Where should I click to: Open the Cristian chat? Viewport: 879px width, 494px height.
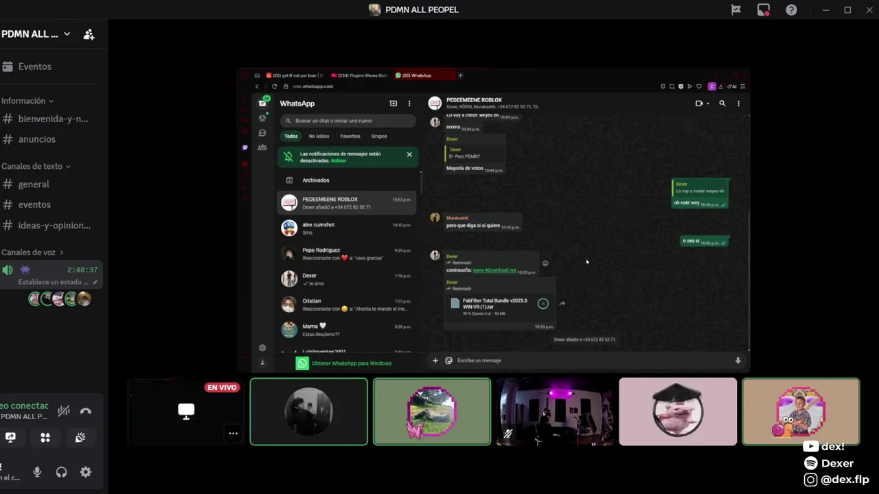point(347,304)
